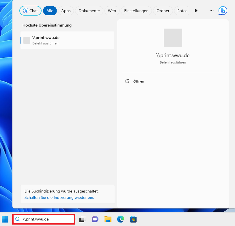
Task: Launch the Task View icon in taskbar
Action: pos(83,219)
